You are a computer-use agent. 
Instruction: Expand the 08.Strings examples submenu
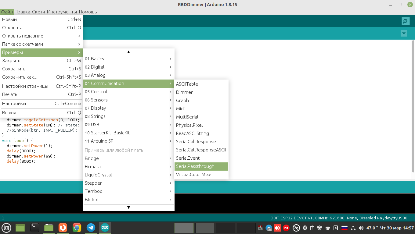coord(128,116)
